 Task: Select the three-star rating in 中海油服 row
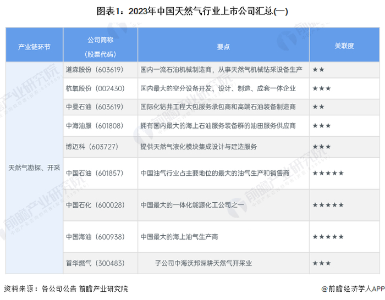click(322, 126)
